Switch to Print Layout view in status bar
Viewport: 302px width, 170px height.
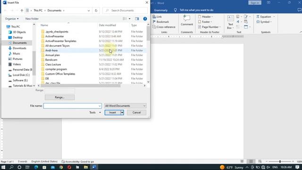pos(251,161)
